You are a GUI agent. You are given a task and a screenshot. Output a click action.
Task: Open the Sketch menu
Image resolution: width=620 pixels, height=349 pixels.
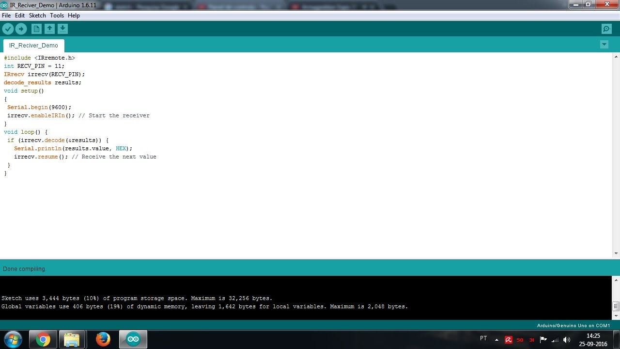click(x=37, y=16)
